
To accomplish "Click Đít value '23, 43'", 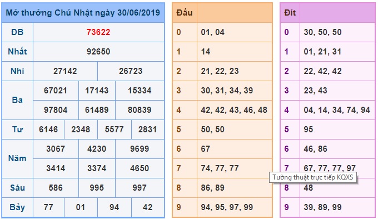I will [315, 91].
